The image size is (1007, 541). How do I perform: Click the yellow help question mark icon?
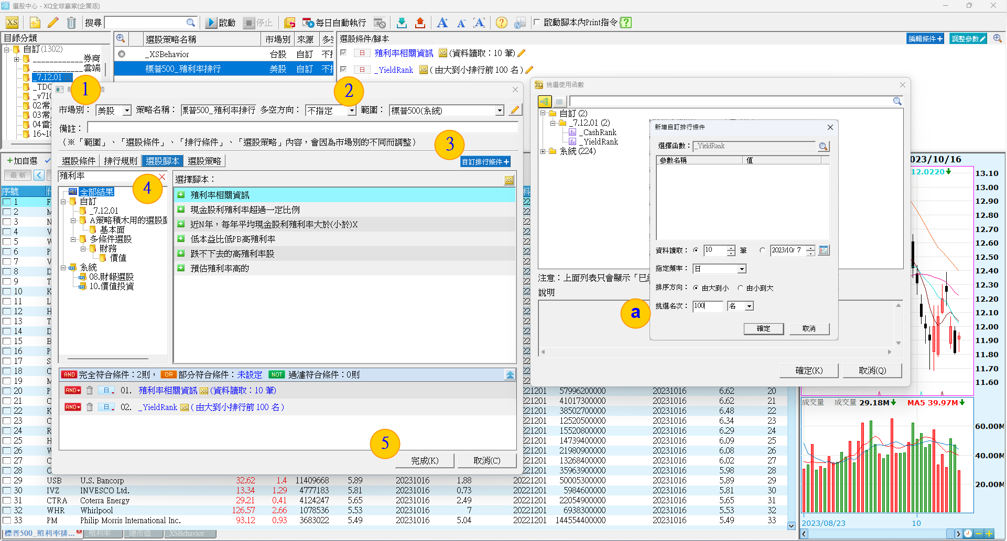coord(501,23)
